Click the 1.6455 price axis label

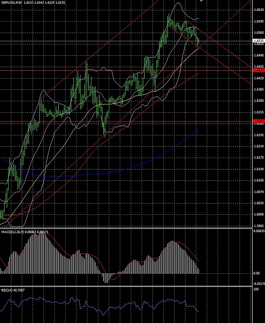tap(259, 67)
